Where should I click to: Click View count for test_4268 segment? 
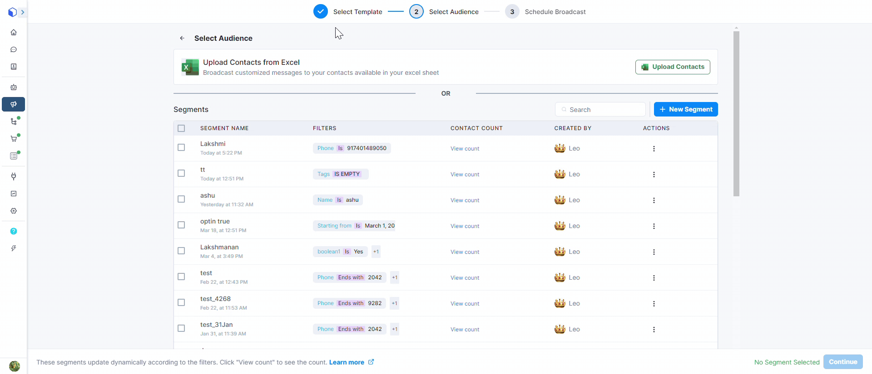click(465, 304)
